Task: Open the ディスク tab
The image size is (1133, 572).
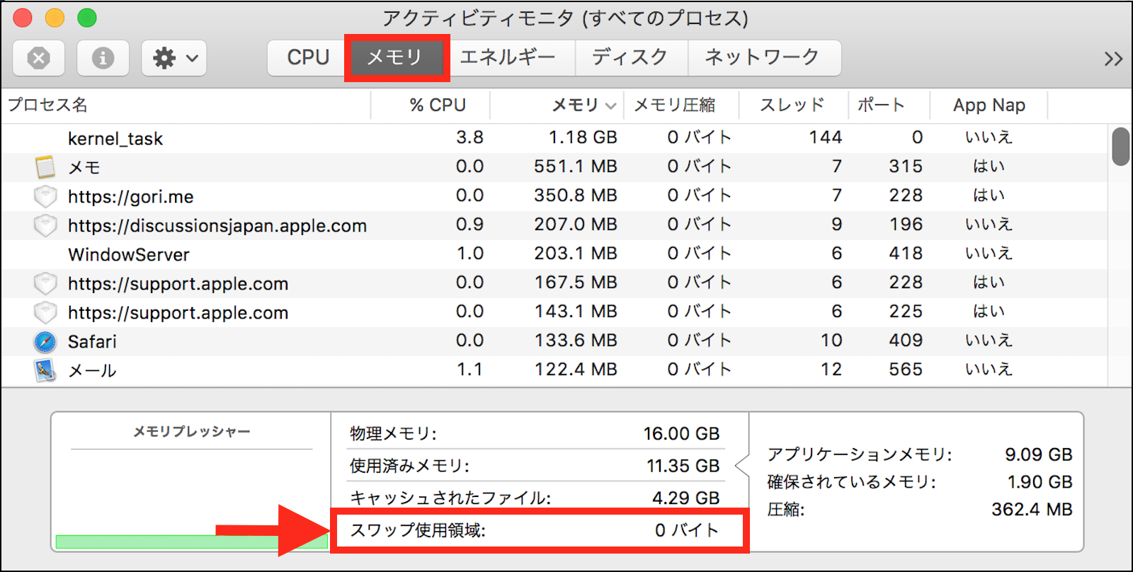Action: tap(630, 57)
